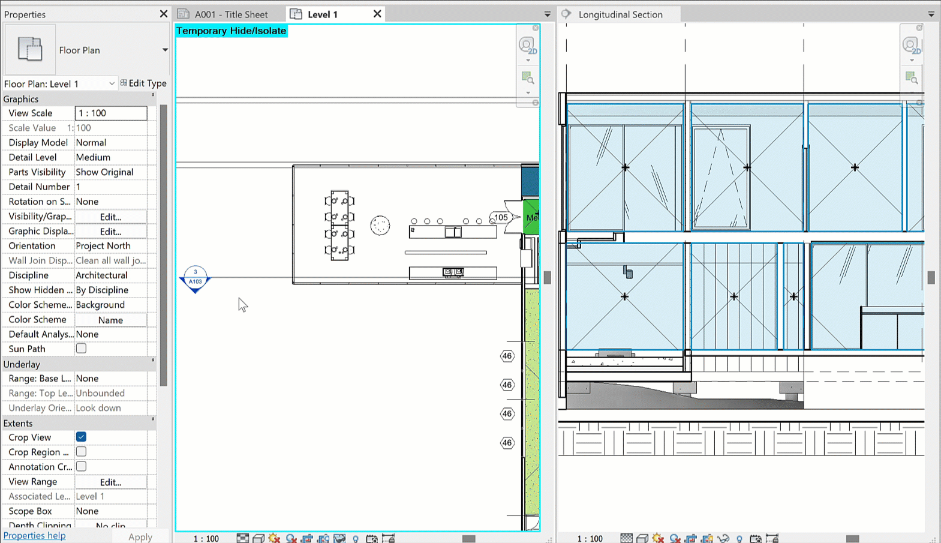Collapse the Underlay section
Image resolution: width=941 pixels, height=543 pixels.
coord(153,360)
